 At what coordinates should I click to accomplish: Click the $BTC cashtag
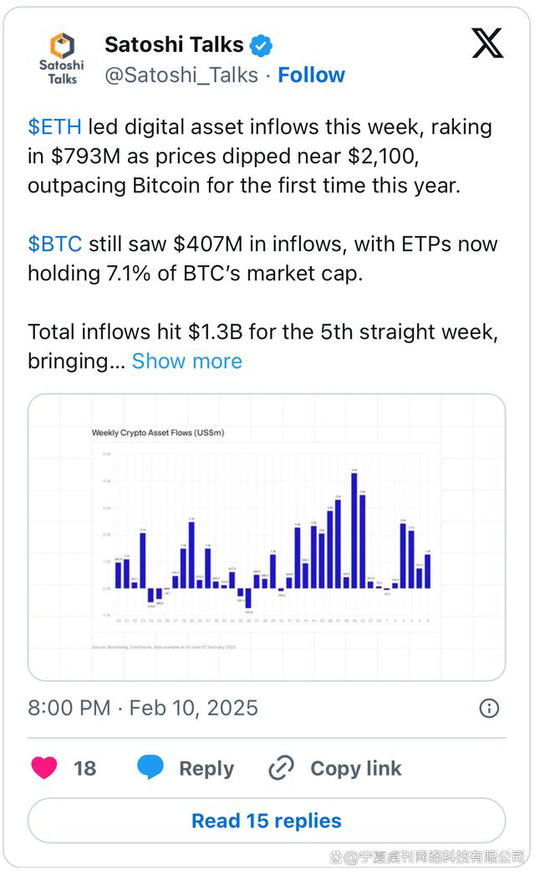pos(55,244)
